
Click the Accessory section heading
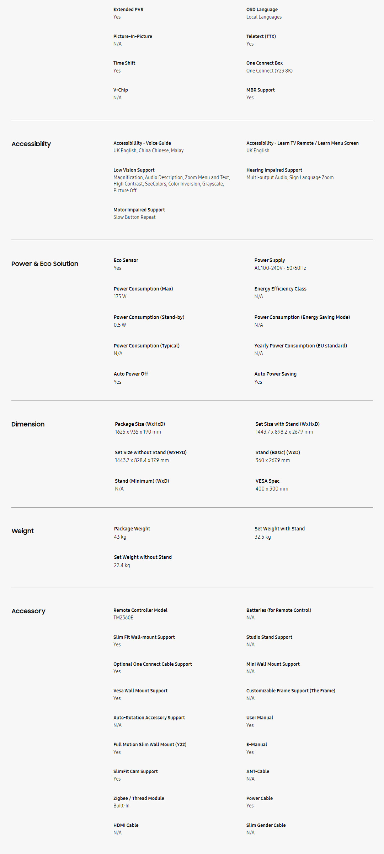tap(28, 611)
